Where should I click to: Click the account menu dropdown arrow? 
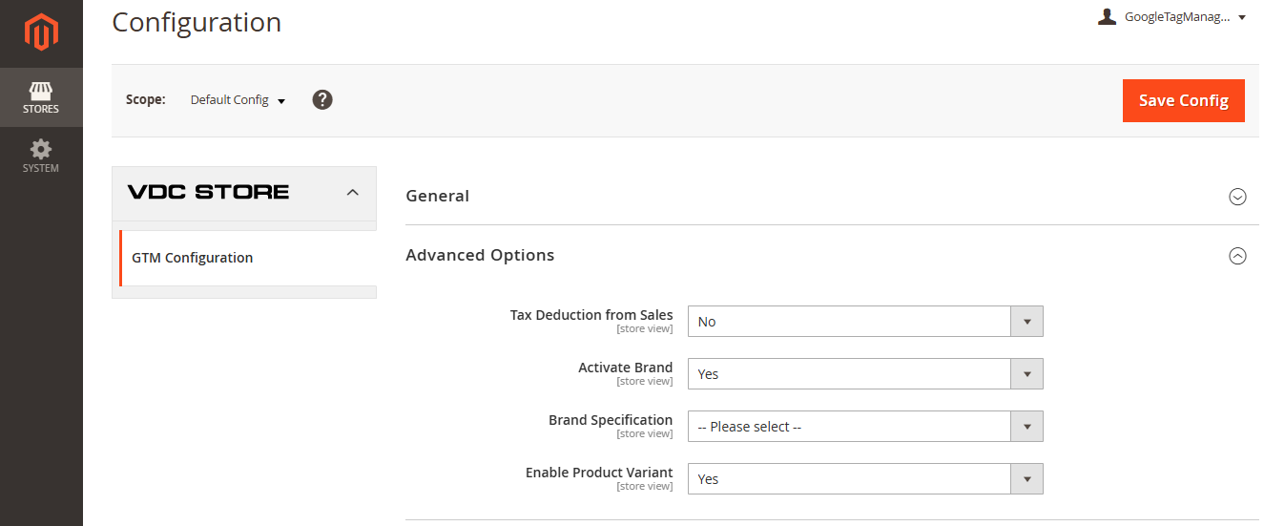tap(1242, 17)
